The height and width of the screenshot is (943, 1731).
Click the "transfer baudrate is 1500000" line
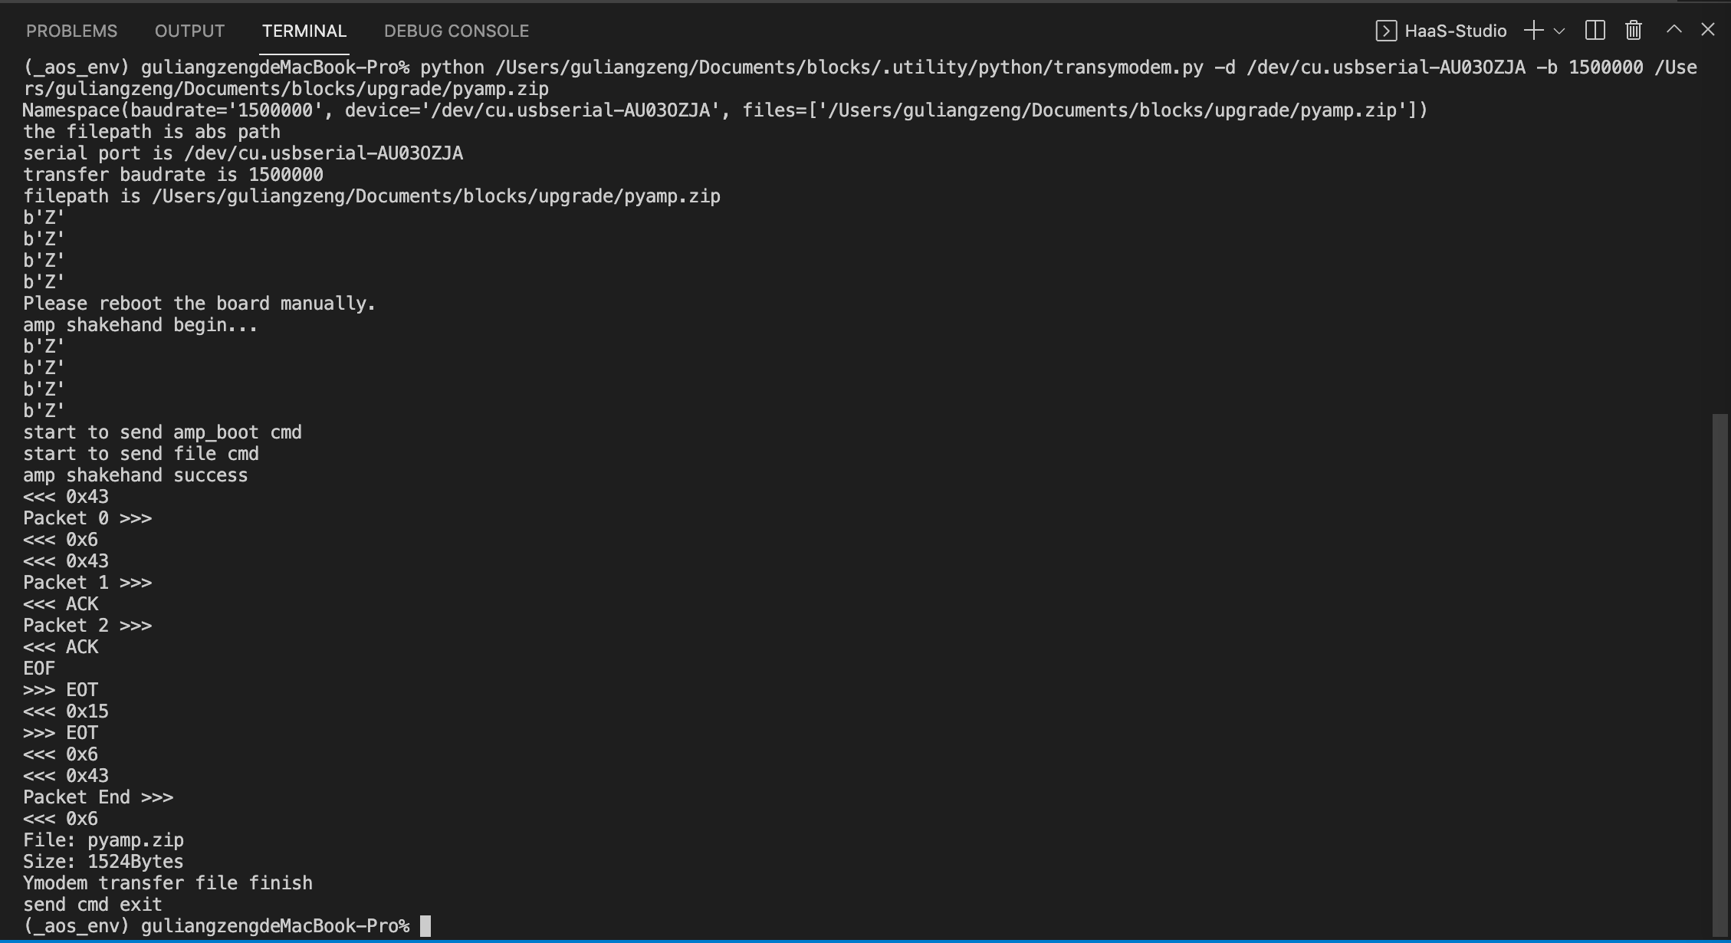click(173, 175)
